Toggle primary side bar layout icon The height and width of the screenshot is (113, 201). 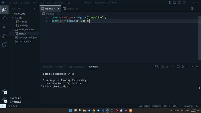pyautogui.click(x=170, y=3)
